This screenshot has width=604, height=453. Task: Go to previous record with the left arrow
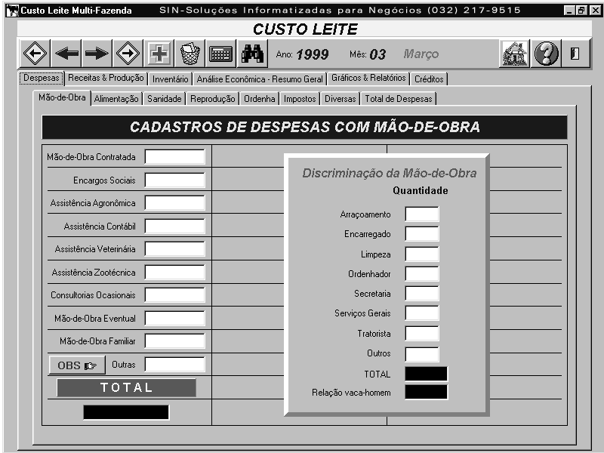pyautogui.click(x=66, y=54)
